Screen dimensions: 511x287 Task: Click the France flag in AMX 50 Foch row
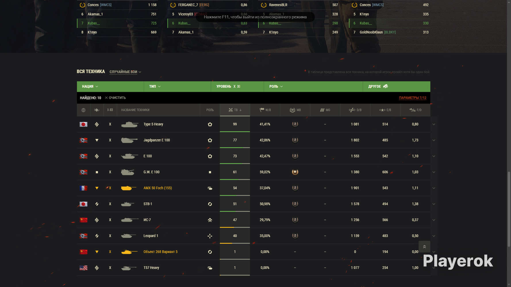83,188
